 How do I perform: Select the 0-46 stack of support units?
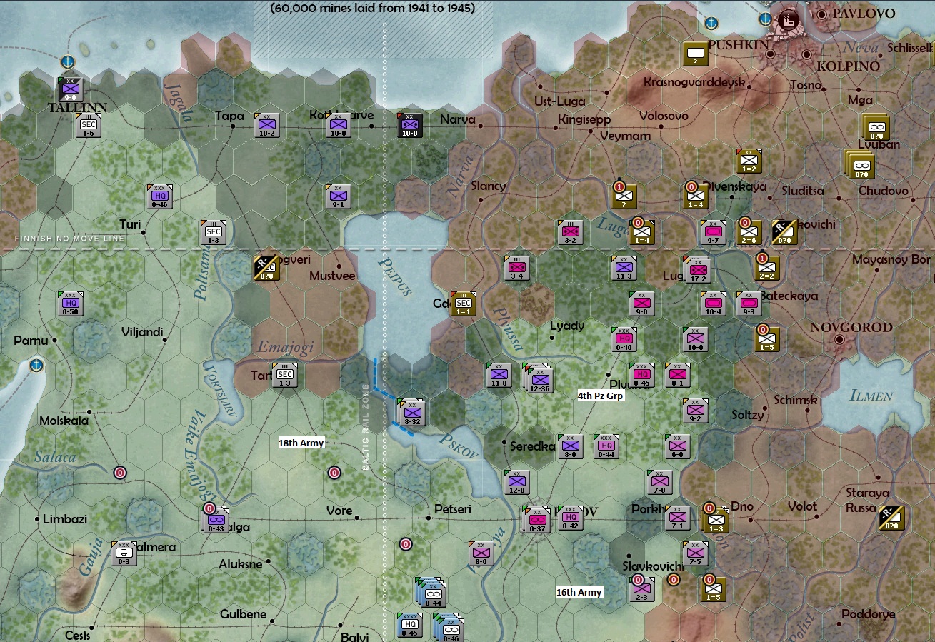(x=449, y=628)
